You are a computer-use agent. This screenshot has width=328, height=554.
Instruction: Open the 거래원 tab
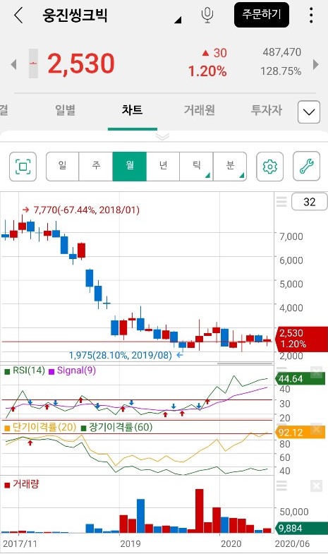click(199, 110)
